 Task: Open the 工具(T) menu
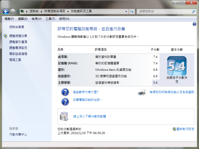tap(50, 19)
